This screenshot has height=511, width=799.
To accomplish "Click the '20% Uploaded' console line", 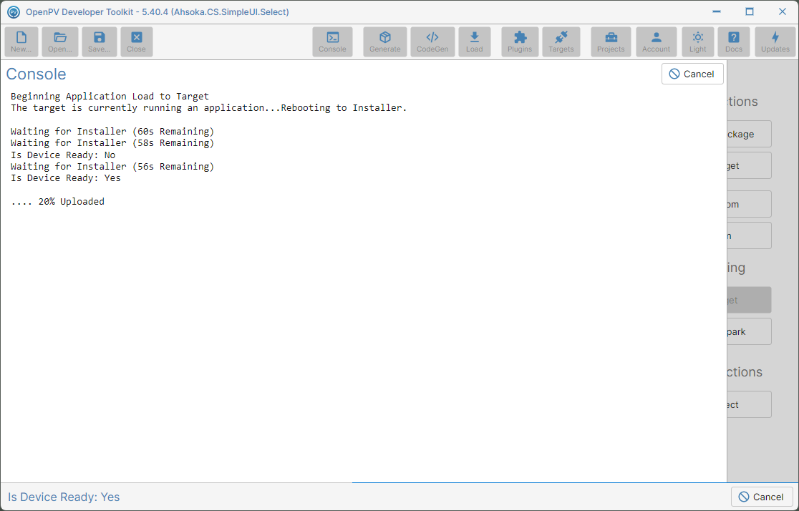I will 57,201.
